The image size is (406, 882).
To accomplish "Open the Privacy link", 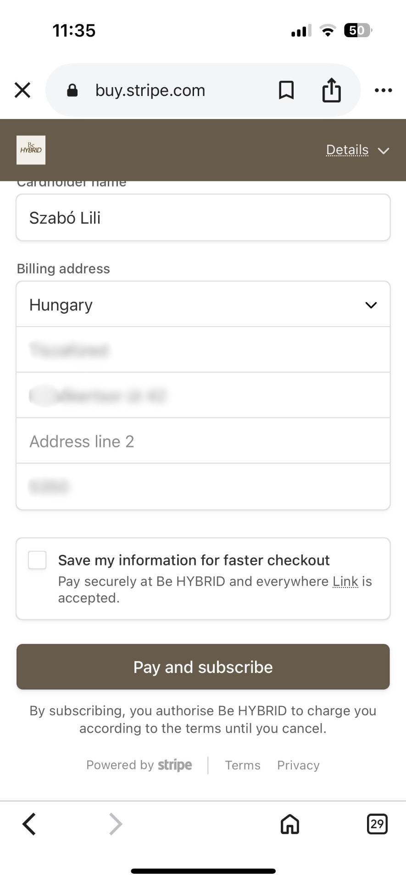I will pos(298,765).
